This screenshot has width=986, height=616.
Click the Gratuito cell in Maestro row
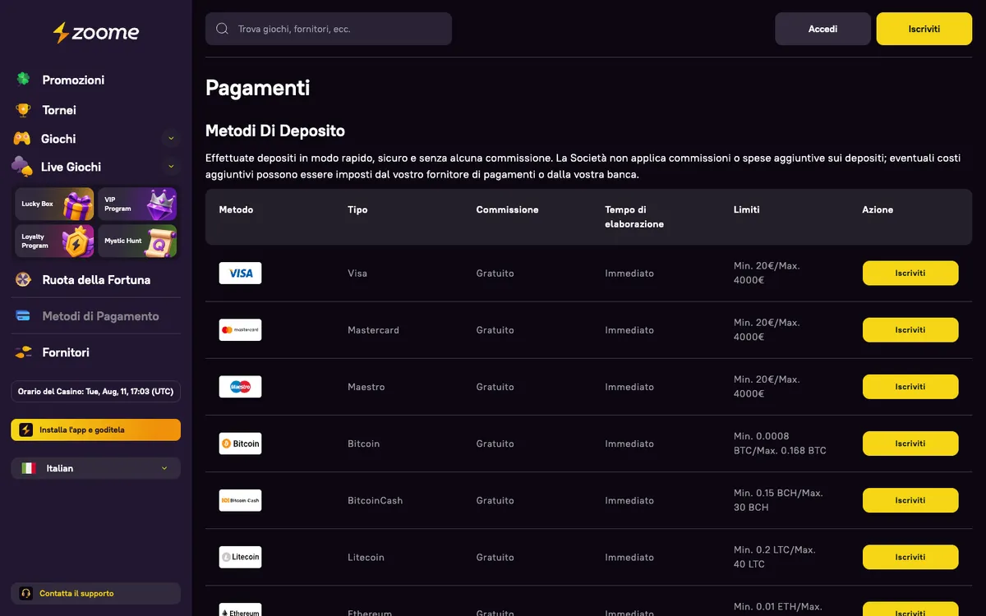point(495,386)
